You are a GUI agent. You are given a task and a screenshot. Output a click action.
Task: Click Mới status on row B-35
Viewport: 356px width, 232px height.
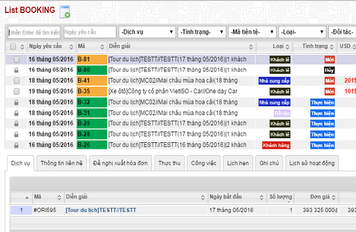[329, 92]
